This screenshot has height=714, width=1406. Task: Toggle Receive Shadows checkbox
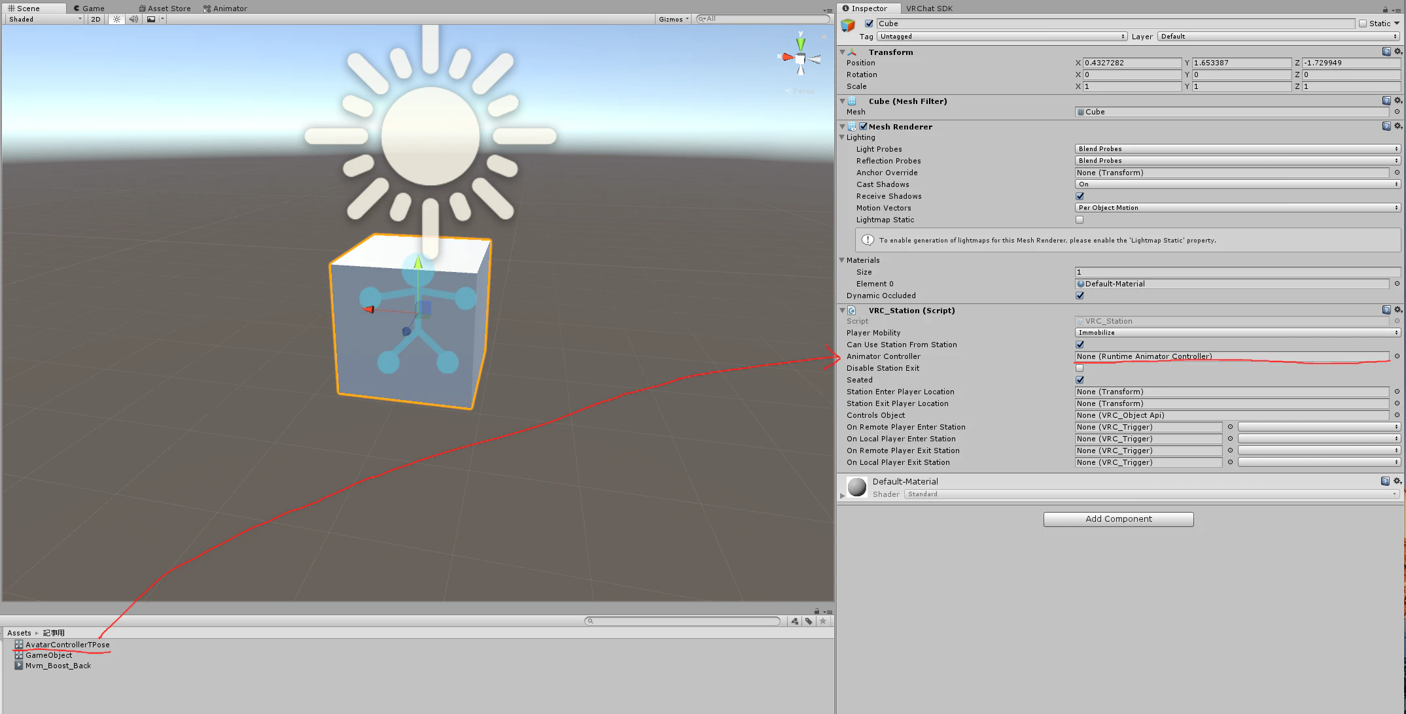[1080, 196]
